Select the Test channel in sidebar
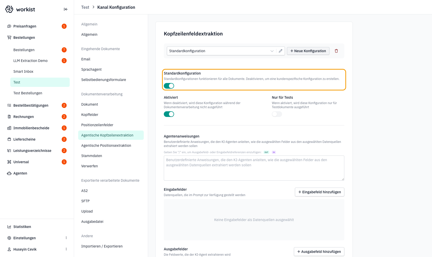The width and height of the screenshot is (432, 257). coord(40,82)
